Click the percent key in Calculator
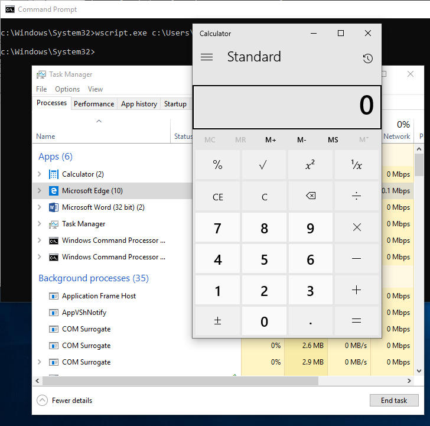The height and width of the screenshot is (426, 430). pyautogui.click(x=218, y=165)
